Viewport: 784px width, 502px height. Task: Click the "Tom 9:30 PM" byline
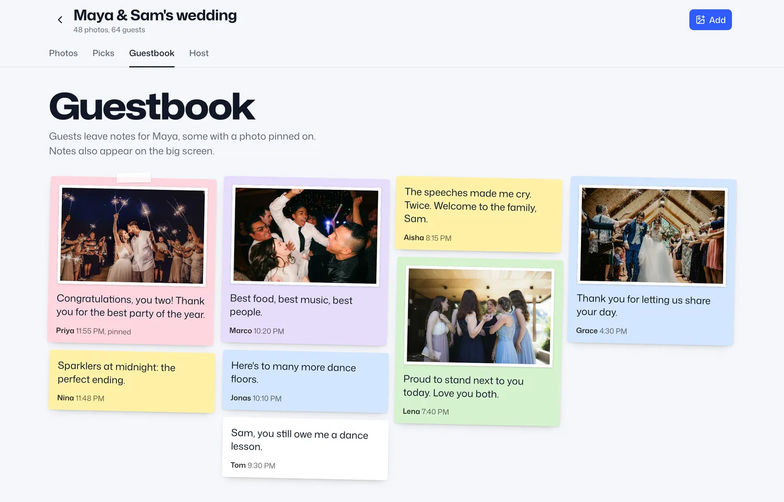coord(253,465)
